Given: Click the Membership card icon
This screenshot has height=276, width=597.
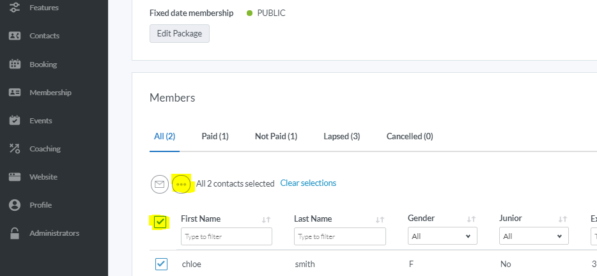Looking at the screenshot, I should click(x=15, y=92).
